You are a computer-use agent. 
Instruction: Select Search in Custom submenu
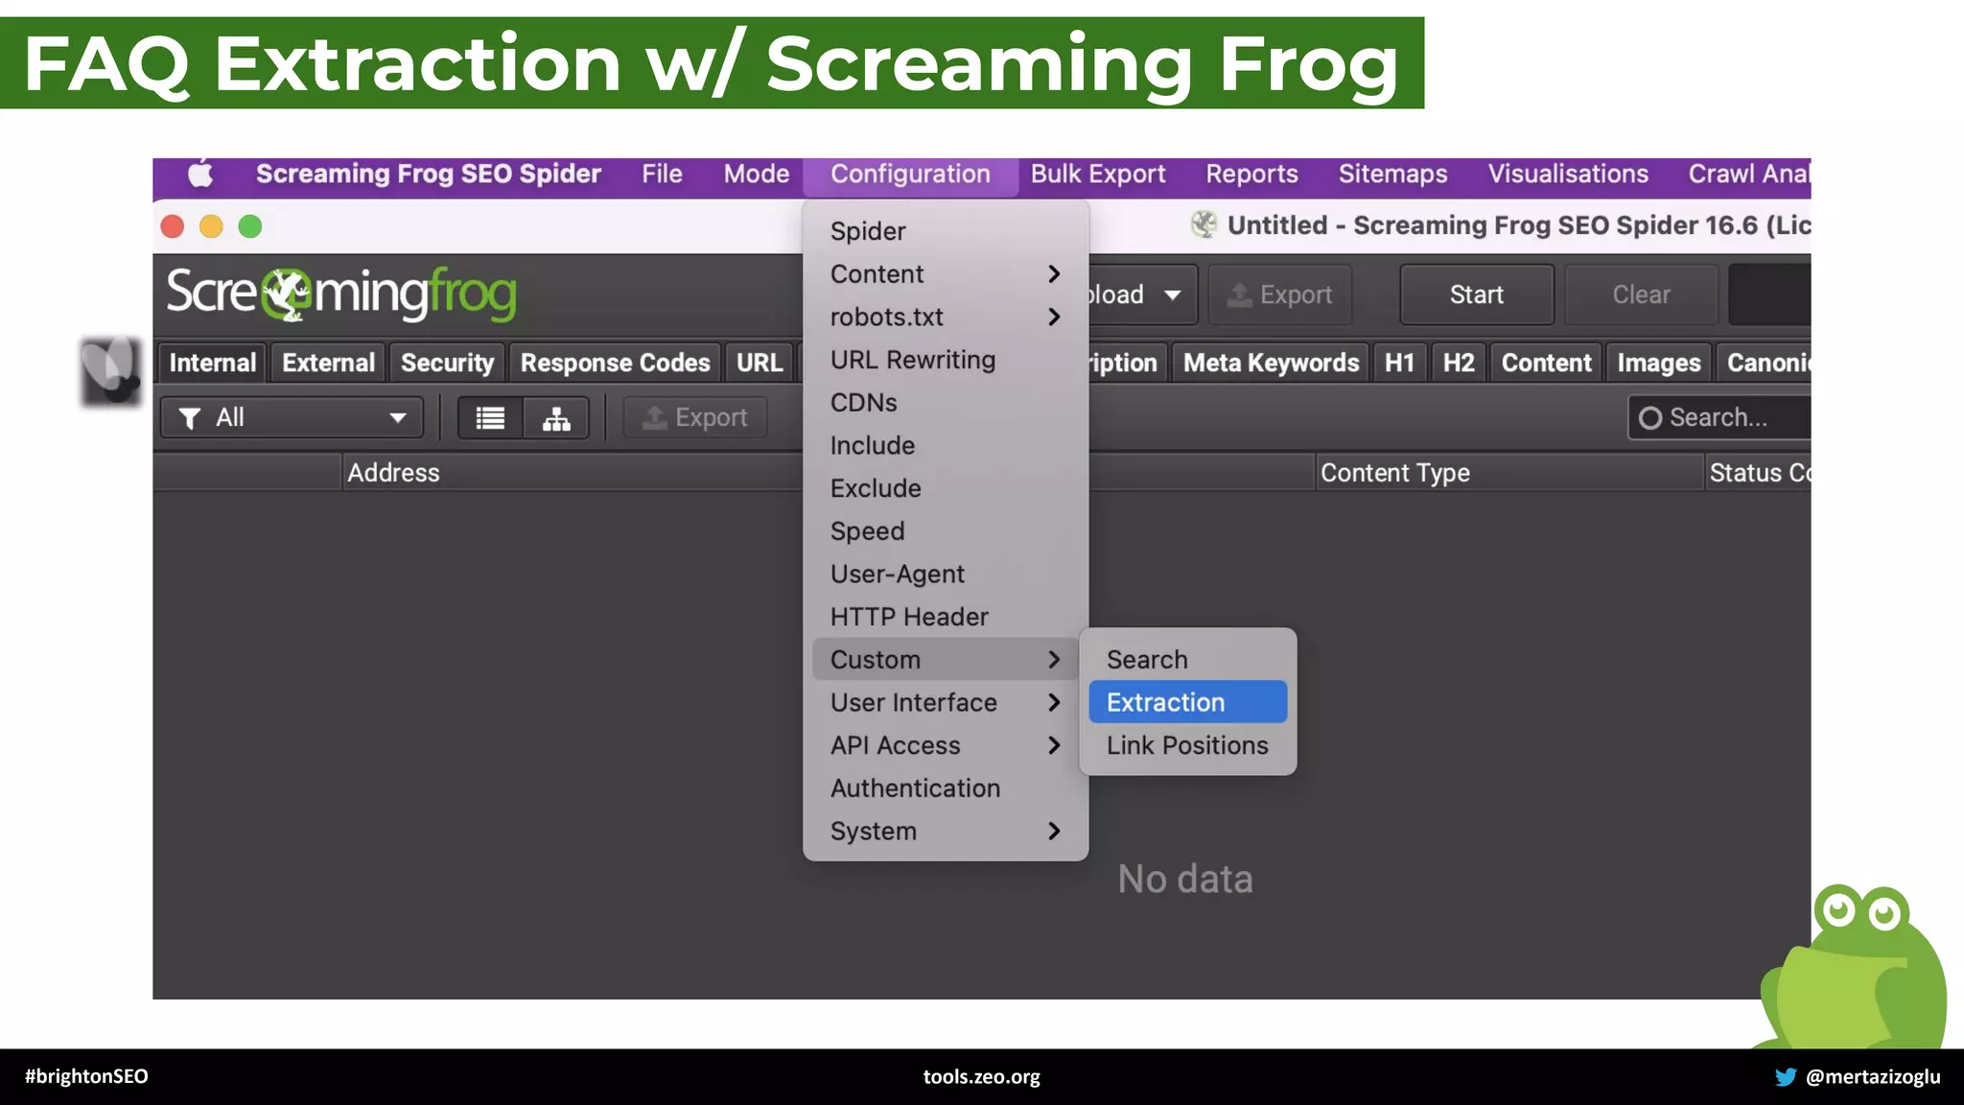pos(1187,660)
